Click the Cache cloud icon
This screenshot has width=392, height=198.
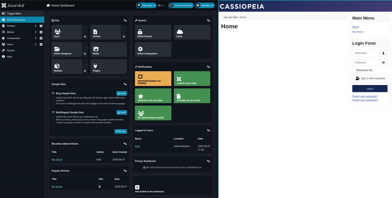click(x=180, y=31)
